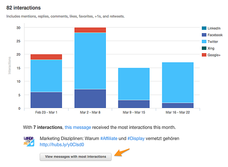Click the 'Mar 9 - Mar 15' axis label
This screenshot has width=228, height=167.
click(134, 112)
